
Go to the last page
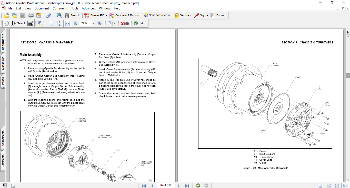click(x=187, y=185)
